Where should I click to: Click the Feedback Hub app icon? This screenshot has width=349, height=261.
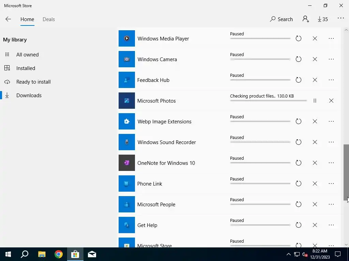pyautogui.click(x=127, y=80)
